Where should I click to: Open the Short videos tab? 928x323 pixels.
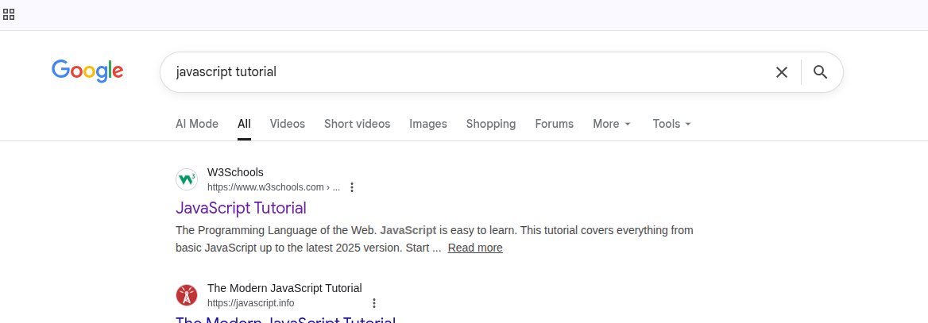357,124
